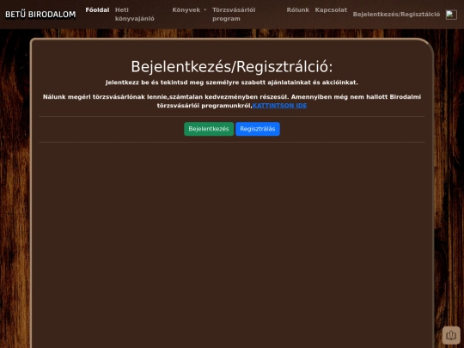Click the BETŰ BIRODALOM logo
Image resolution: width=464 pixels, height=348 pixels.
[x=40, y=15]
